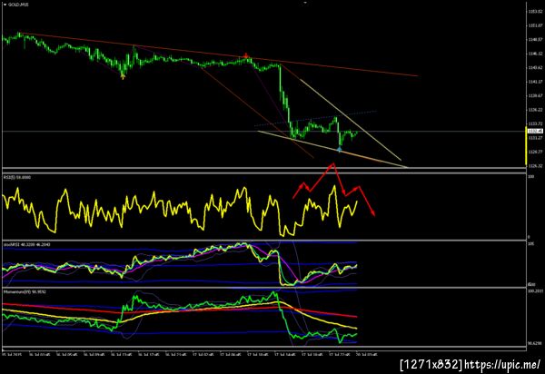The width and height of the screenshot is (545, 374).
Task: Select the orange lower wedge support line
Action: point(332,149)
